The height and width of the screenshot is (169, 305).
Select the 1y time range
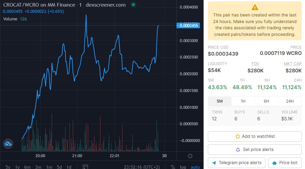[x=17, y=167]
